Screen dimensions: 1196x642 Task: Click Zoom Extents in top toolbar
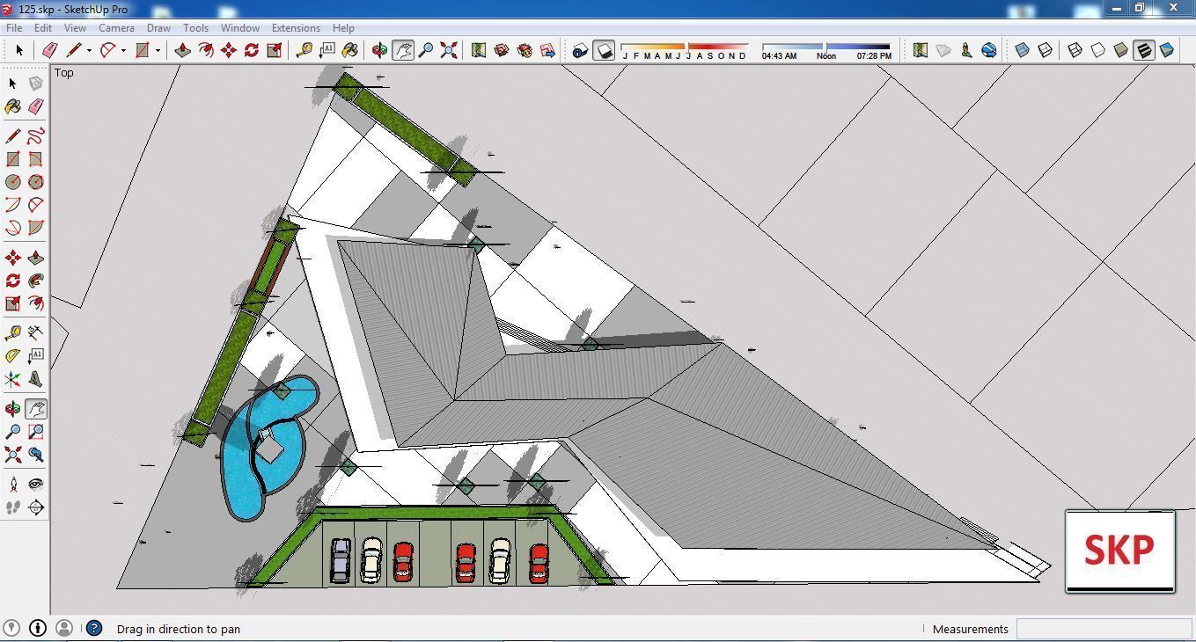pyautogui.click(x=449, y=50)
